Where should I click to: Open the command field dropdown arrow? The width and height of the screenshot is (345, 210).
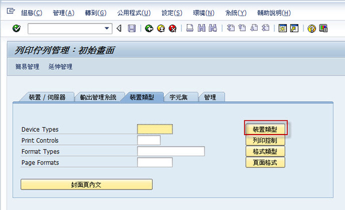coord(107,28)
